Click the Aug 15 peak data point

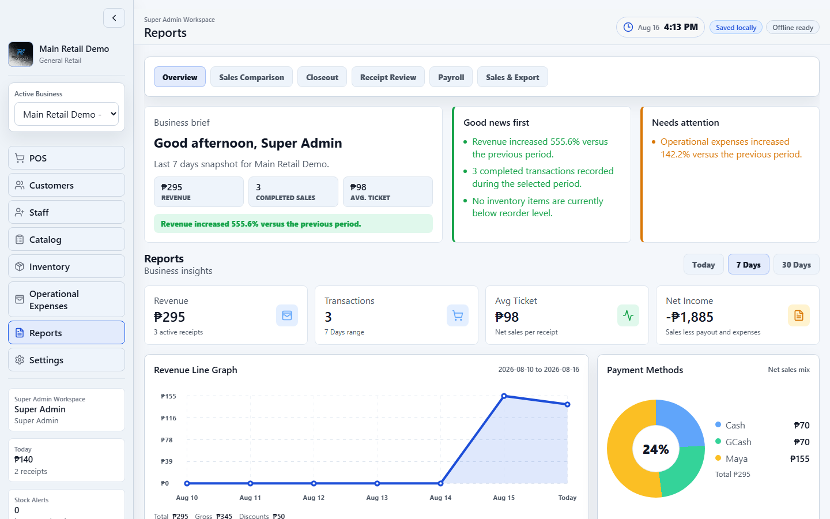coord(504,396)
